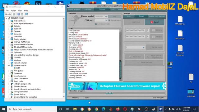The width and height of the screenshot is (199, 112).
Task: Toggle the Auto detect mode checkbox
Action: pyautogui.click(x=96, y=24)
